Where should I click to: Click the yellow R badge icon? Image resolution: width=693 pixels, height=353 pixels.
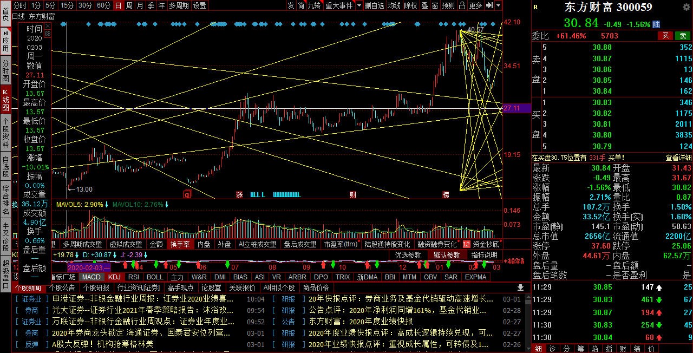coord(535,7)
